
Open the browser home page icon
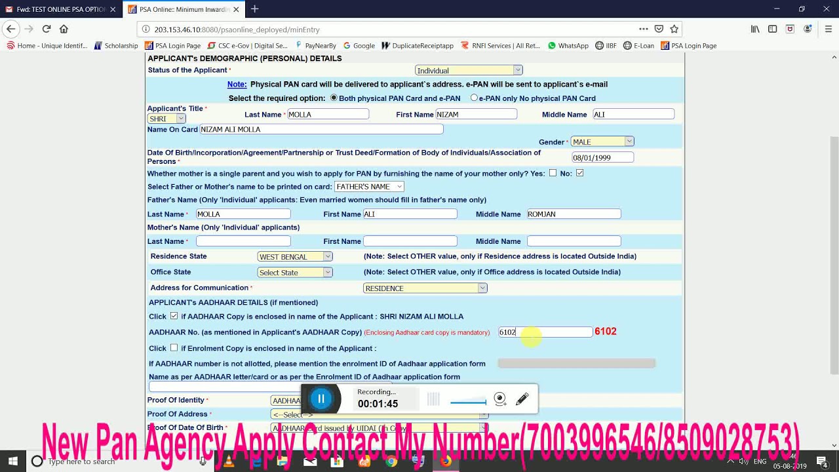64,29
